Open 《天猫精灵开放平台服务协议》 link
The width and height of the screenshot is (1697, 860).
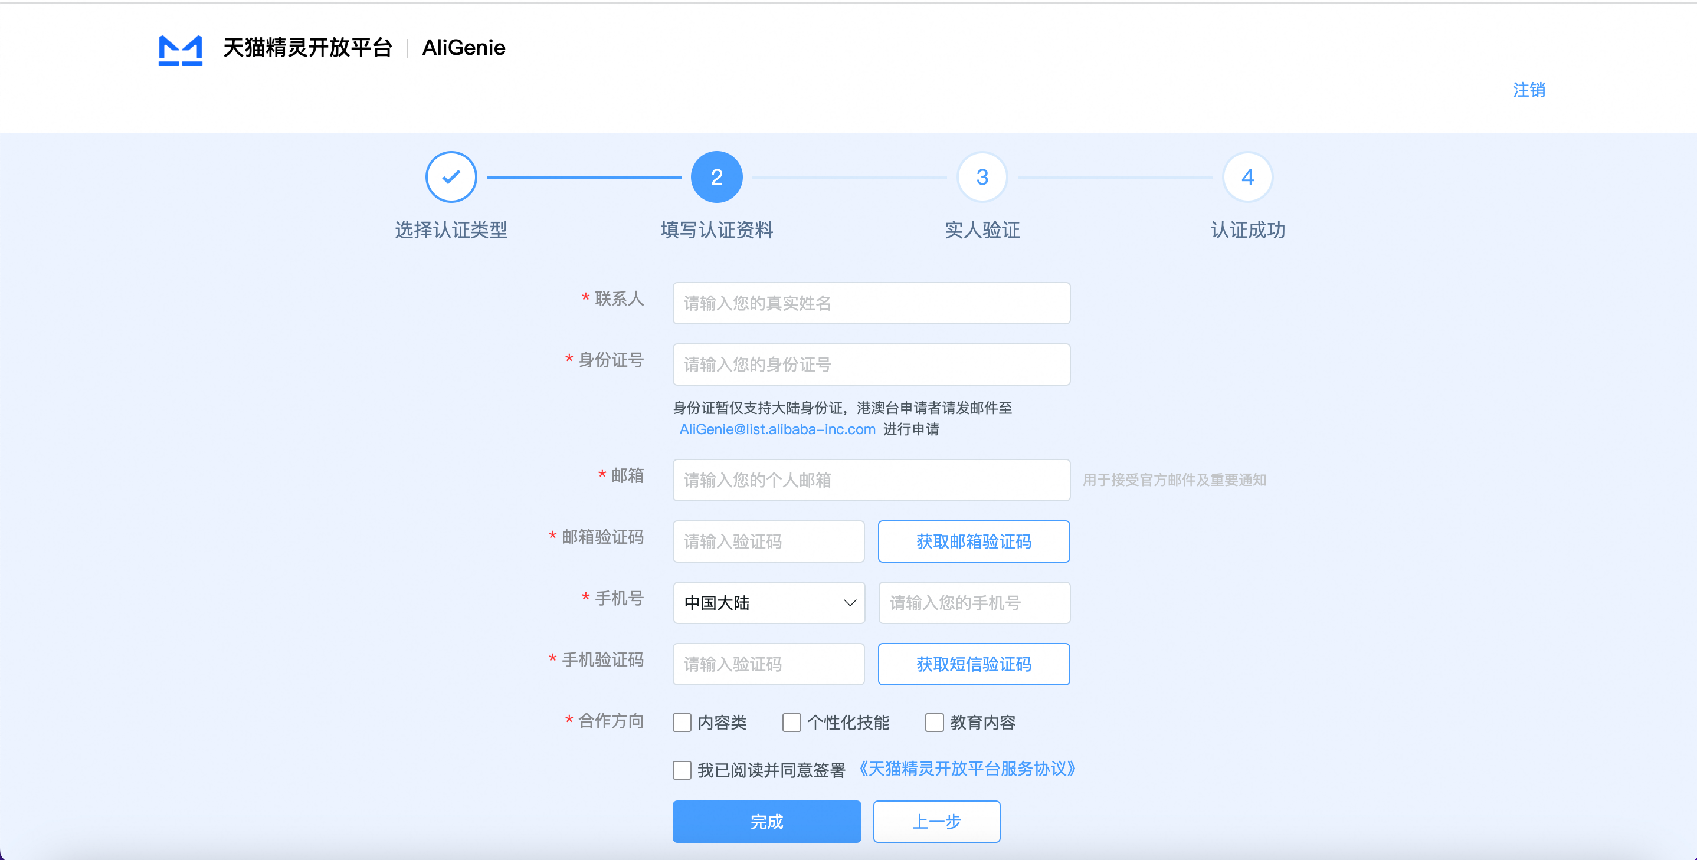tap(968, 769)
